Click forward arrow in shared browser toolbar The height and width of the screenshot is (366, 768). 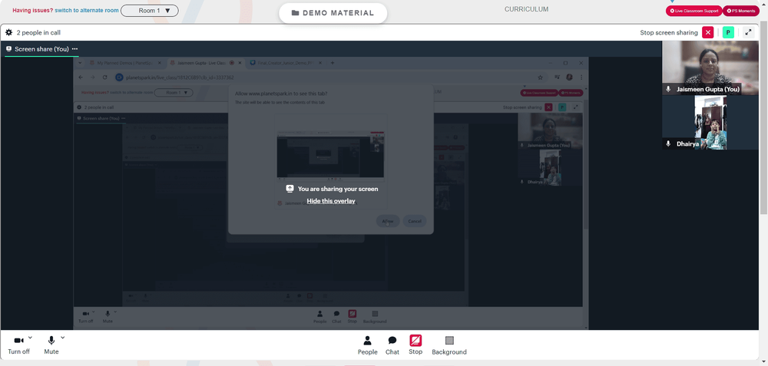point(93,77)
